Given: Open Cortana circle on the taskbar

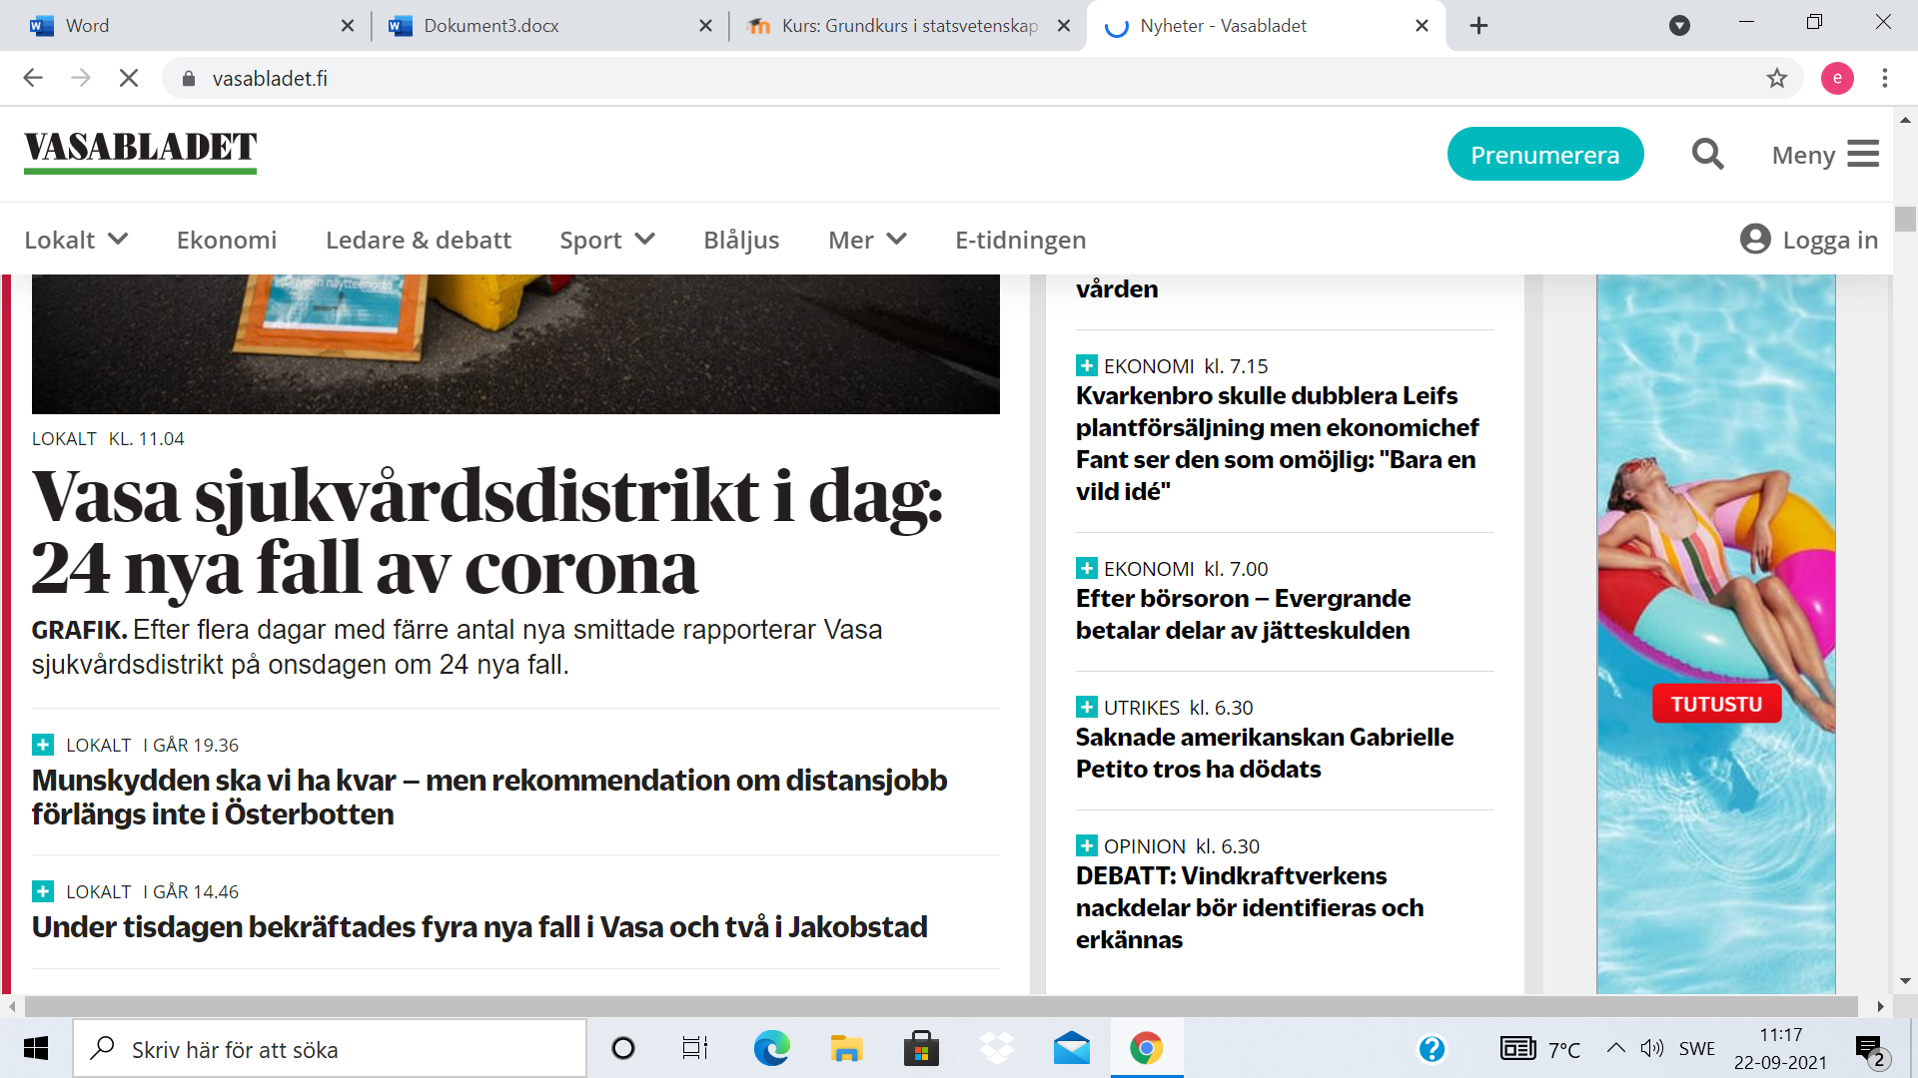Looking at the screenshot, I should 623,1049.
